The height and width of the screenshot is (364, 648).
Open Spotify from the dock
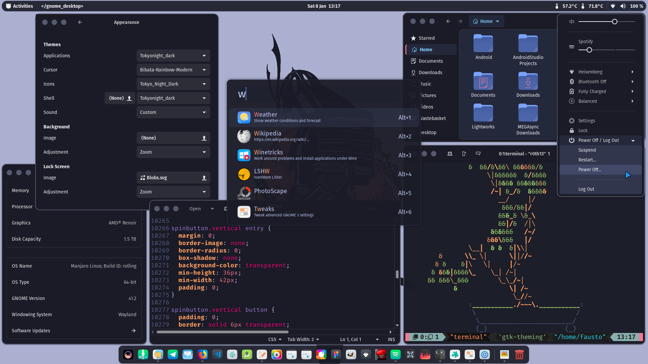(x=396, y=355)
